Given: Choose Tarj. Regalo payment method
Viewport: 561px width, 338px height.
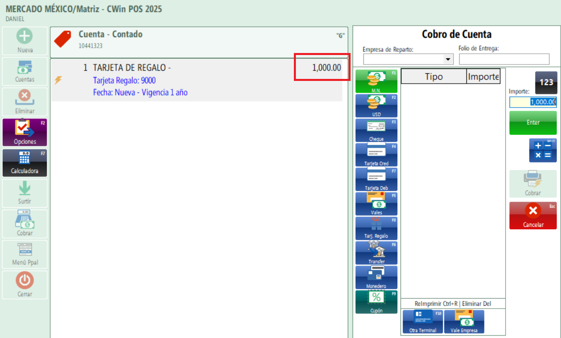Looking at the screenshot, I should (376, 228).
